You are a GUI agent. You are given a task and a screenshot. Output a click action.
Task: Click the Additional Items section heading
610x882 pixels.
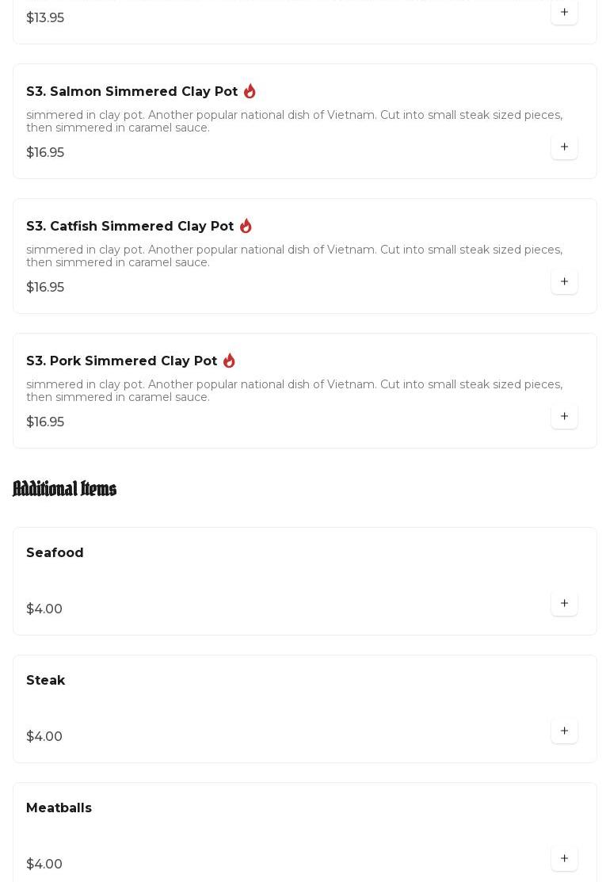(65, 489)
